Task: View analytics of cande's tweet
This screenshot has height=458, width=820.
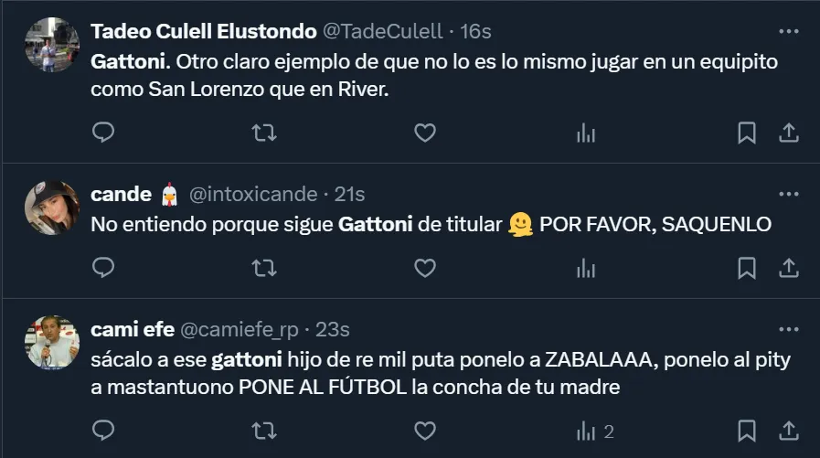Action: tap(586, 268)
